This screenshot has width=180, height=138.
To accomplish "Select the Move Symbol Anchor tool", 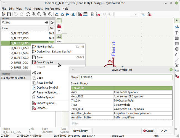I will click(x=177, y=71).
